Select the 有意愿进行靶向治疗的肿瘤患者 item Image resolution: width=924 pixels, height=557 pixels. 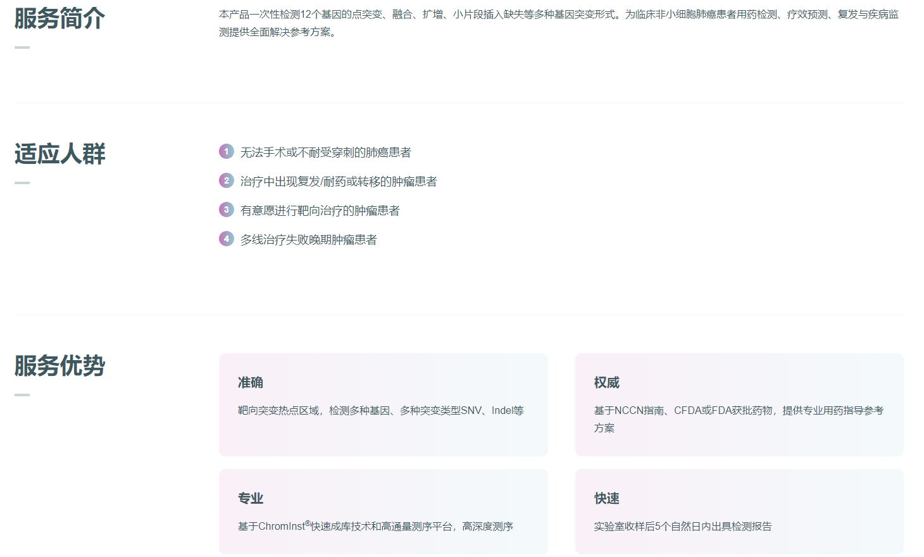[x=320, y=211]
